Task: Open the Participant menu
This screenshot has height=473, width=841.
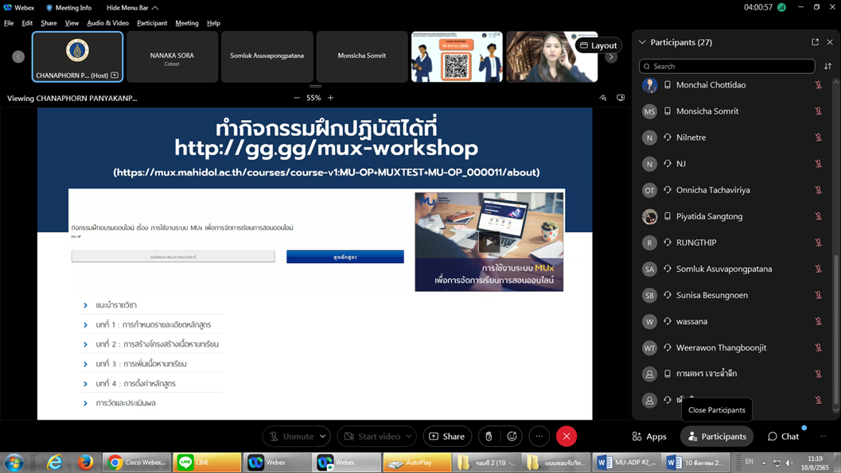Action: [151, 23]
